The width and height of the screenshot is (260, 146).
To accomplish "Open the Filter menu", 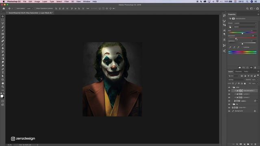I will [67, 2].
